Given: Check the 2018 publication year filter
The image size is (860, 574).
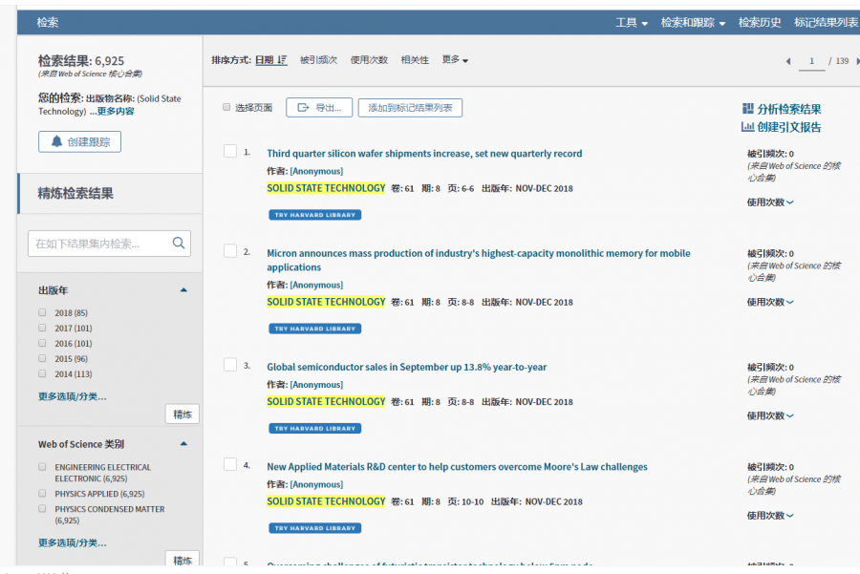Looking at the screenshot, I should point(42,312).
